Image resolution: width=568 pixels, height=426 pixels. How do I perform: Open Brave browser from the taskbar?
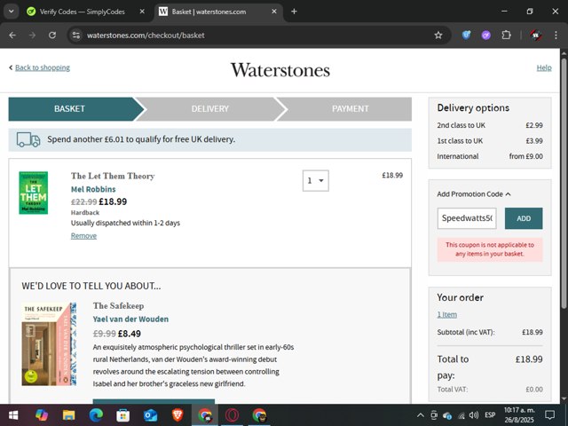coord(177,414)
